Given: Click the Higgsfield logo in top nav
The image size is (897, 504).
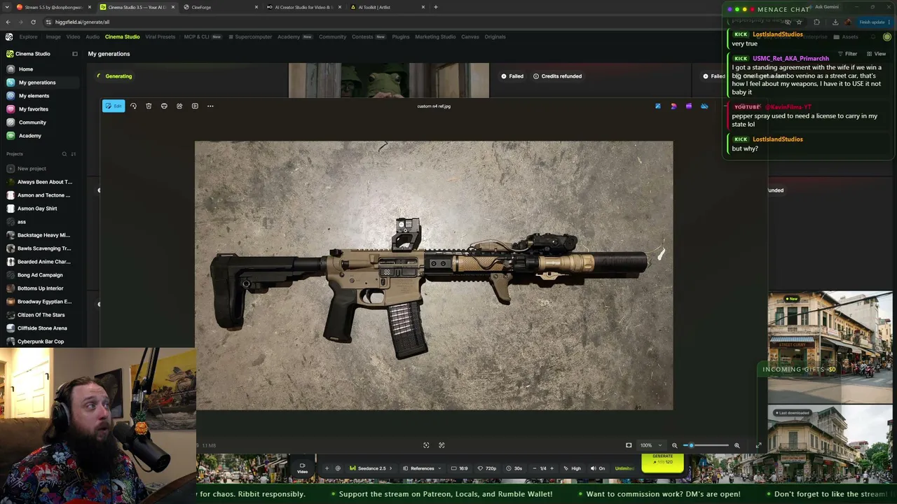Looking at the screenshot, I should point(9,36).
